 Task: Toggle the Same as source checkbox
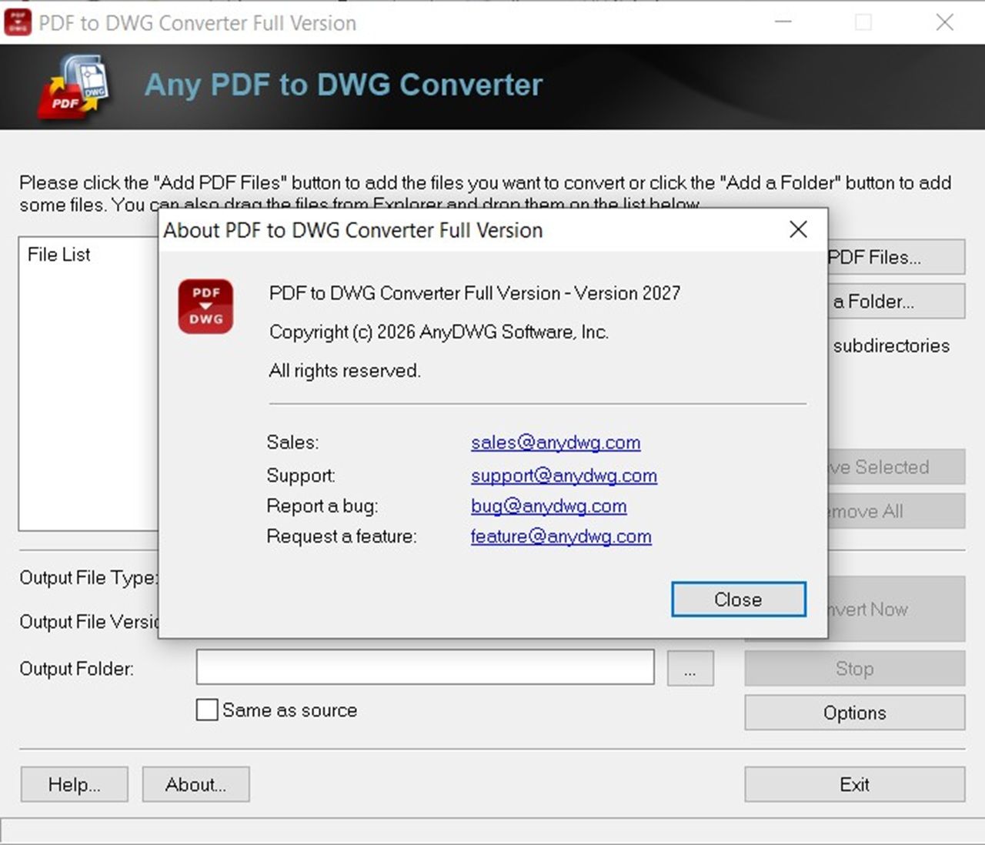click(207, 710)
